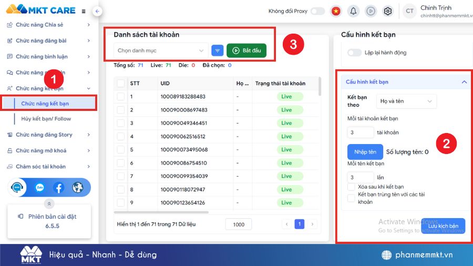Screen dimensions: 473x266
Task: Check the checkbox for row UID 100090062516512
Action: 121,136
